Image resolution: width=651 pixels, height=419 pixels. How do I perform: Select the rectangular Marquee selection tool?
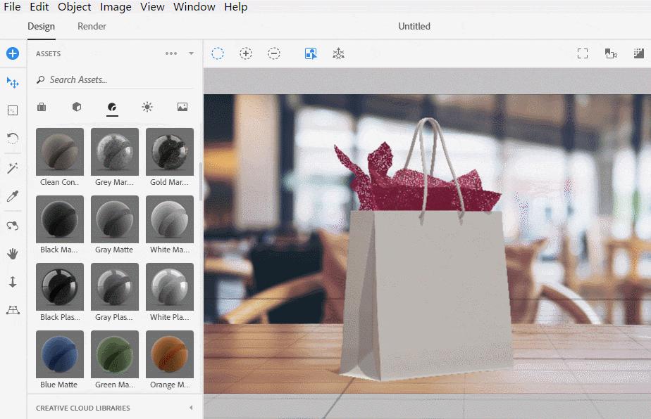tap(13, 110)
